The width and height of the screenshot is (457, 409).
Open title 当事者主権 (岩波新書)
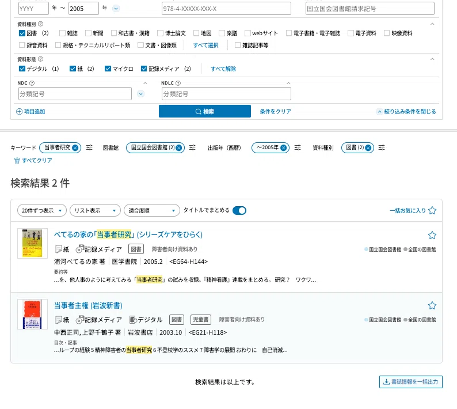pyautogui.click(x=88, y=305)
